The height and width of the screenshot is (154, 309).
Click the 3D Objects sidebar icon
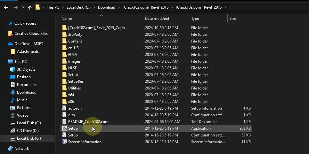13,69
